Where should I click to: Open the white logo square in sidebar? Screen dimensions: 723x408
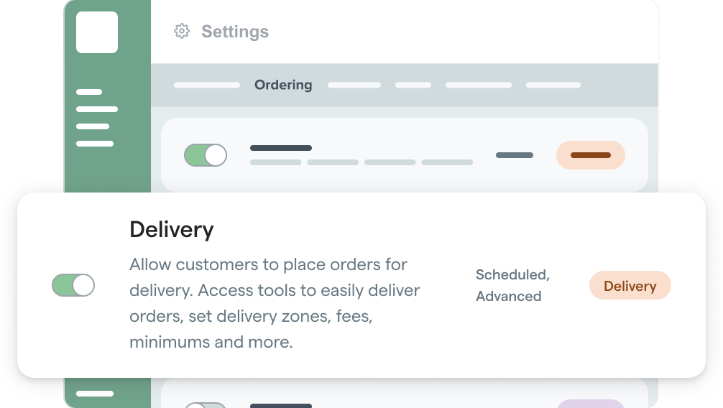click(x=97, y=32)
